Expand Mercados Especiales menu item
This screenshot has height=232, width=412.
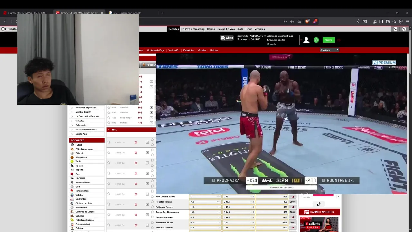click(x=86, y=108)
